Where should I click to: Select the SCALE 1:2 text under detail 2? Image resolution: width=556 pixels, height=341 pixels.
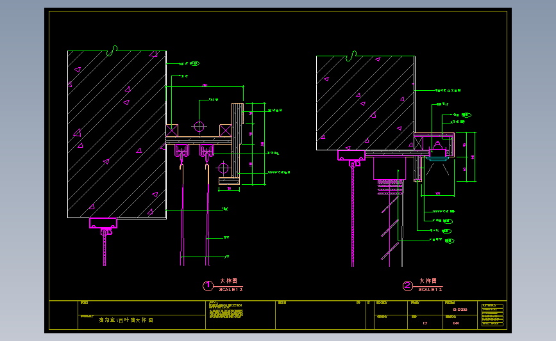click(430, 289)
